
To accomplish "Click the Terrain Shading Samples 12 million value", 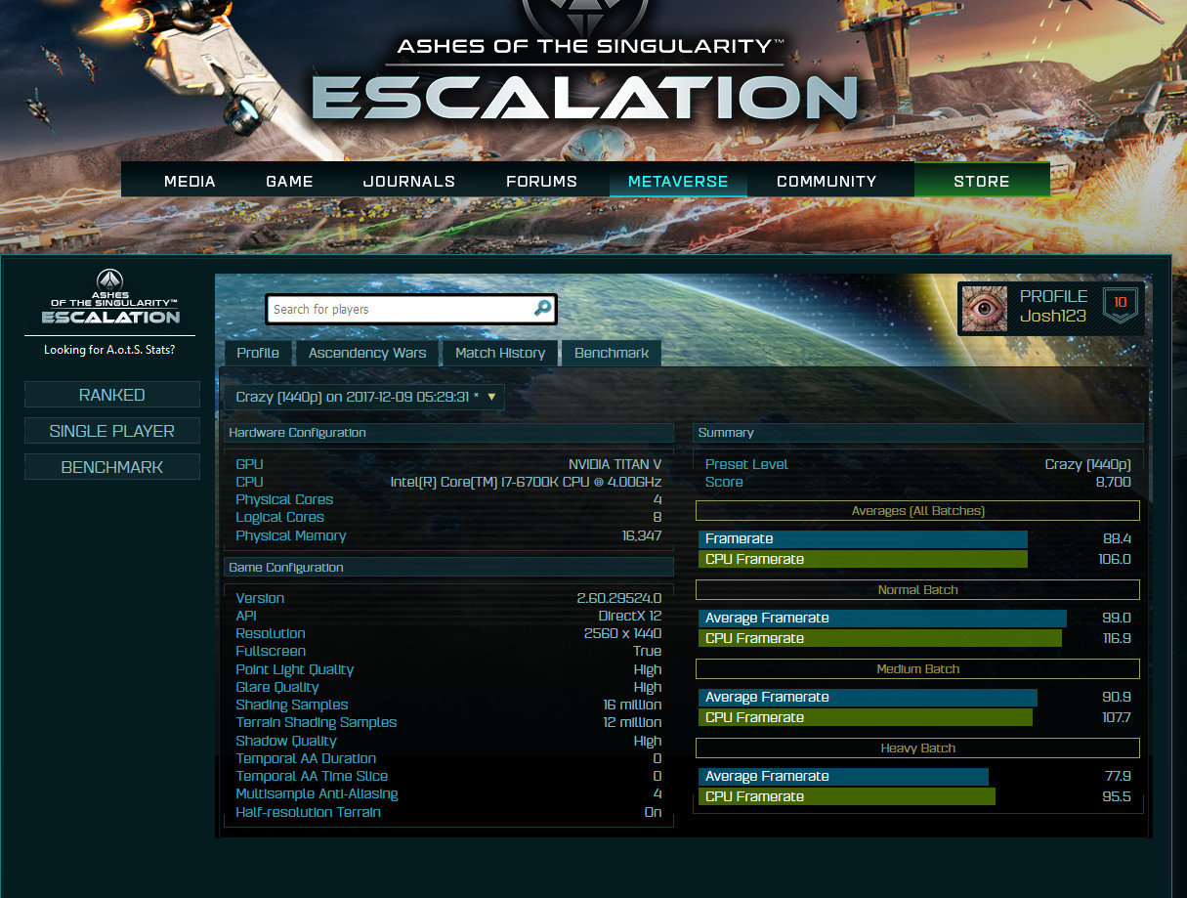I will (x=632, y=722).
